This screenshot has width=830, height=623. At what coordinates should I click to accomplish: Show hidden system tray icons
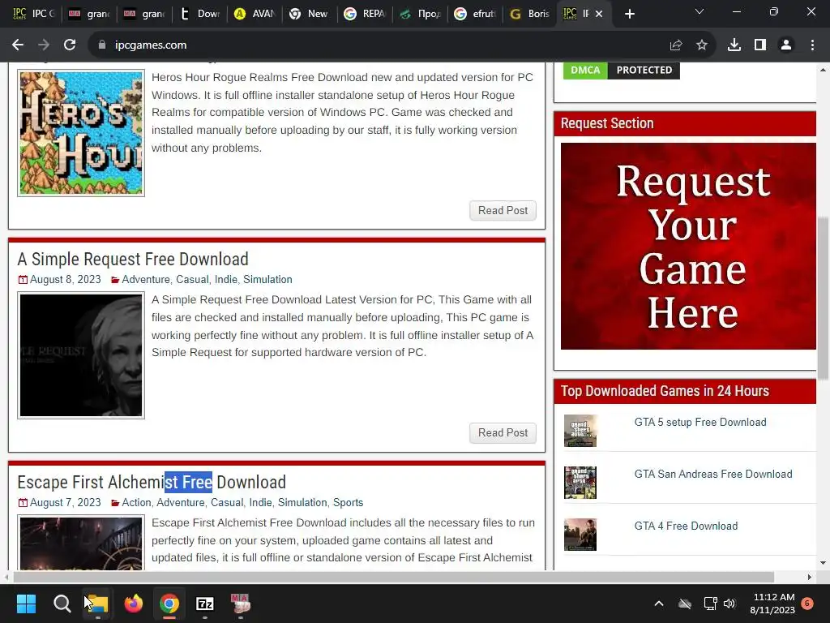tap(659, 604)
